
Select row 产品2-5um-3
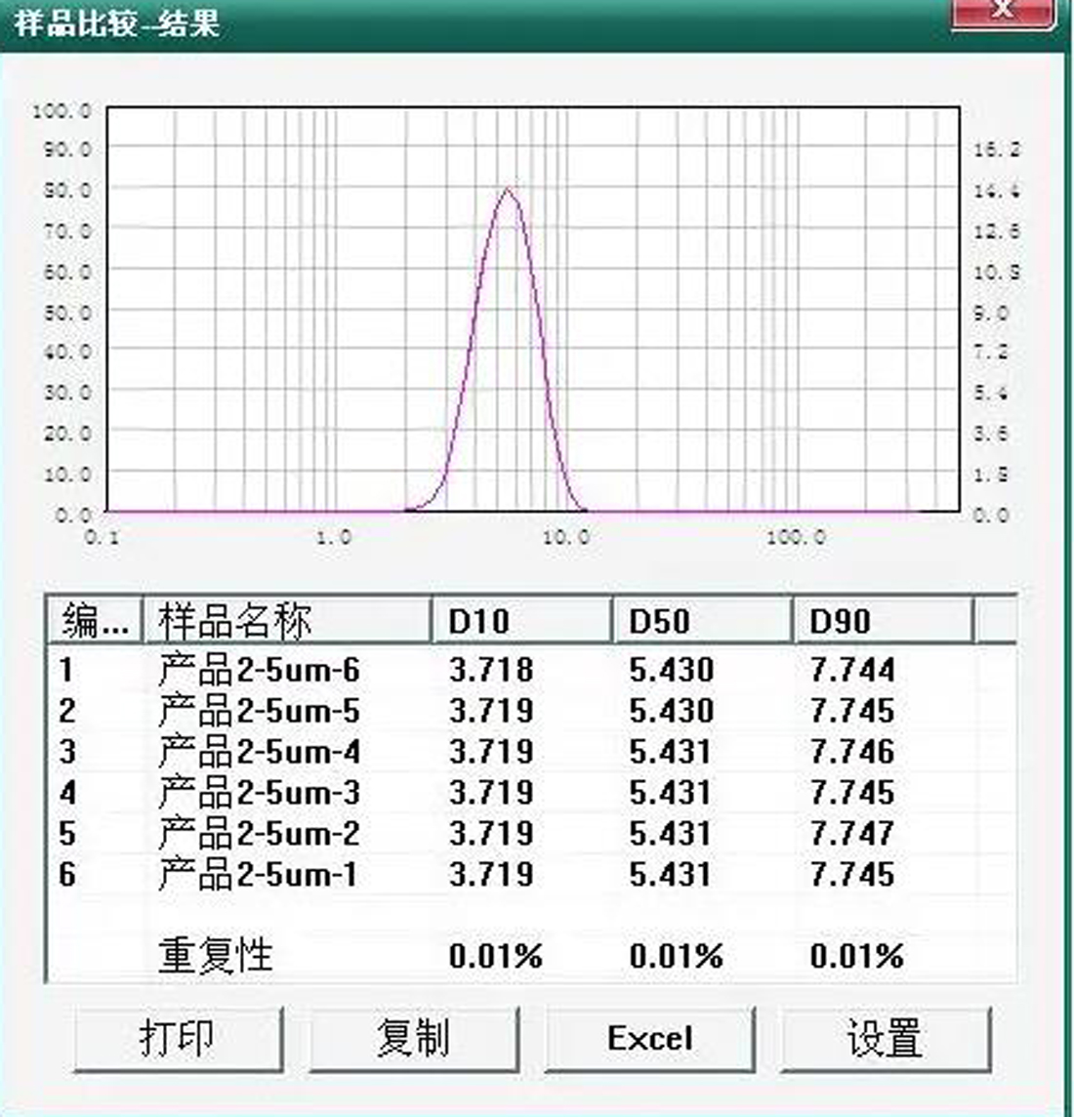531,792
